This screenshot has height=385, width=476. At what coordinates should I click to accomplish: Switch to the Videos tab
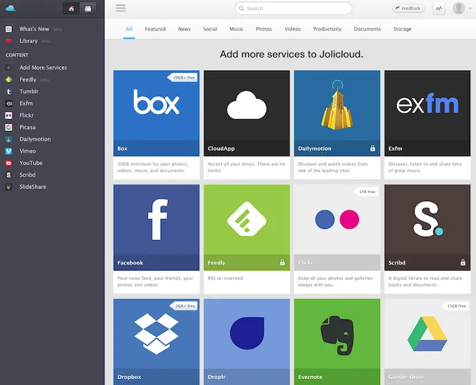(x=293, y=29)
